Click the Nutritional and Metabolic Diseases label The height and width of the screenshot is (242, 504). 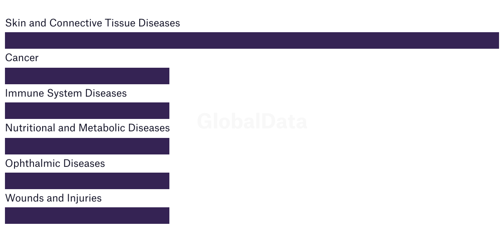coord(87,128)
